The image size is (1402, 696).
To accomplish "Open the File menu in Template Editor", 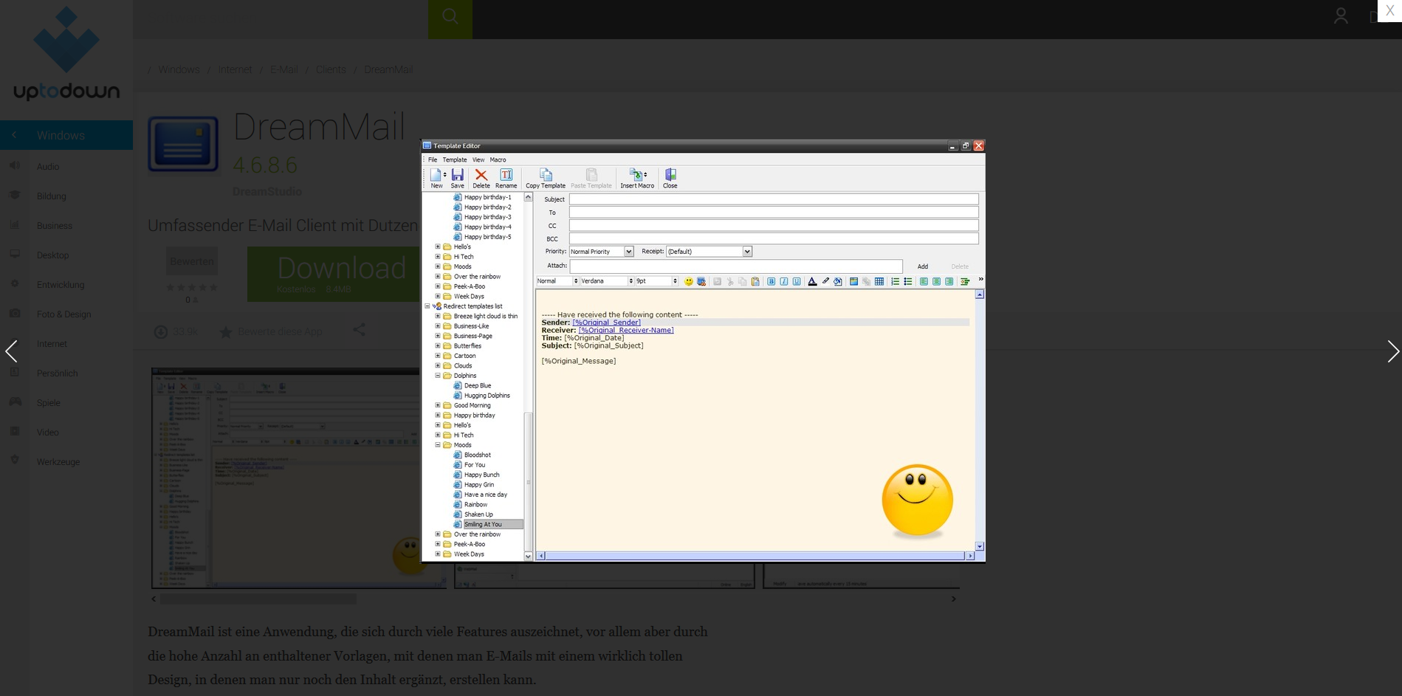I will pyautogui.click(x=433, y=159).
